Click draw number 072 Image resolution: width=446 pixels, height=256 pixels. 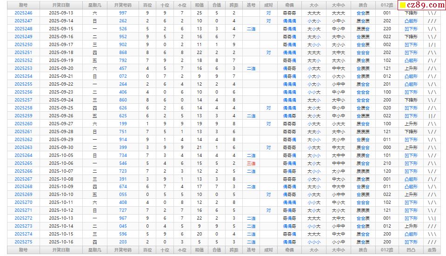click(x=123, y=76)
